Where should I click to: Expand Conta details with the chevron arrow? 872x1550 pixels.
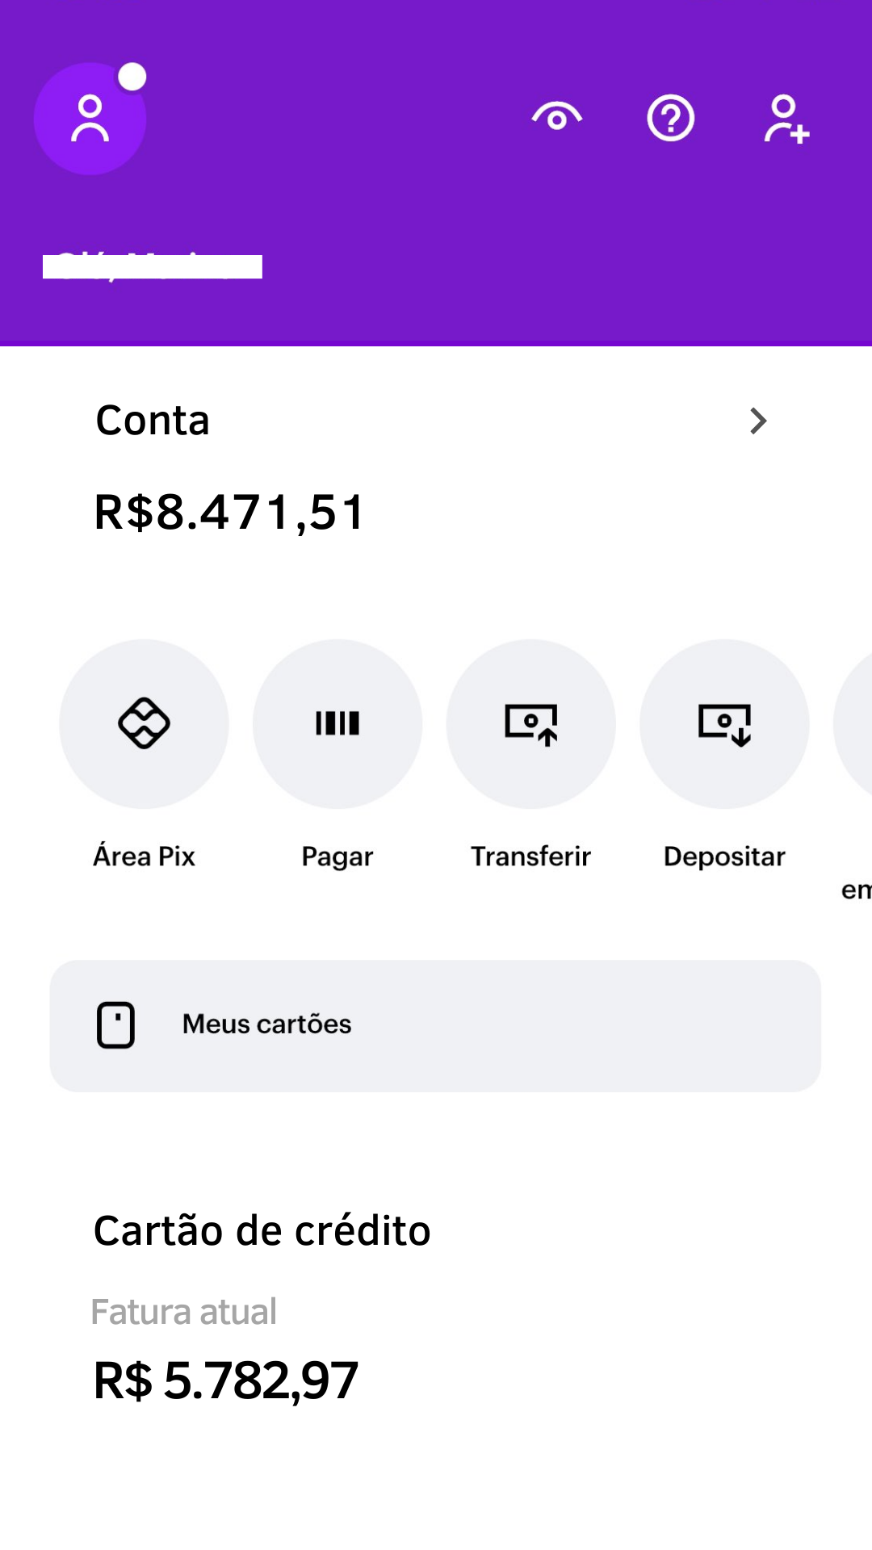[x=757, y=421]
